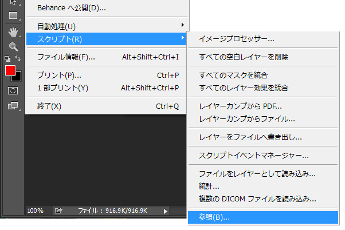Choose ファイルをレイヤーとして読み込み...
This screenshot has height=230, width=345.
click(263, 174)
